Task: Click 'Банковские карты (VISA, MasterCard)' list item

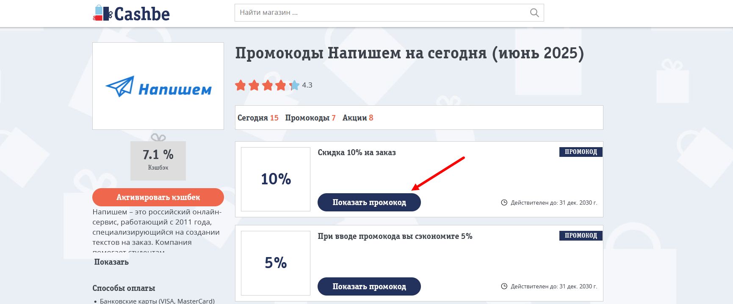Action: pos(157,301)
